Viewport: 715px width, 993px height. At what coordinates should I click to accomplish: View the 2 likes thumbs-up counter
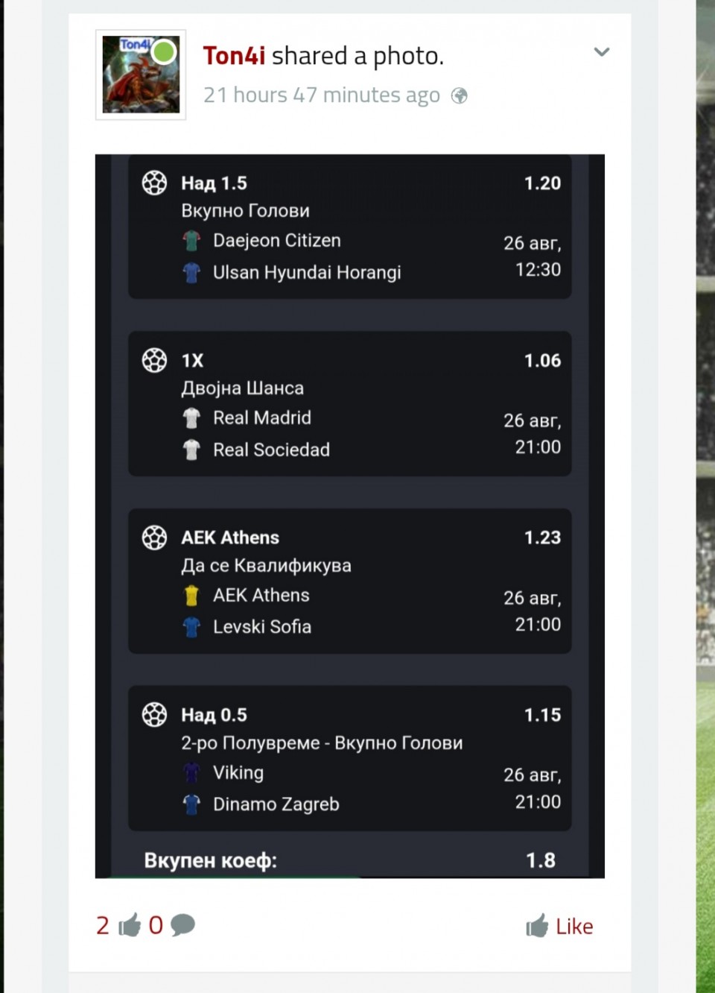(x=118, y=925)
